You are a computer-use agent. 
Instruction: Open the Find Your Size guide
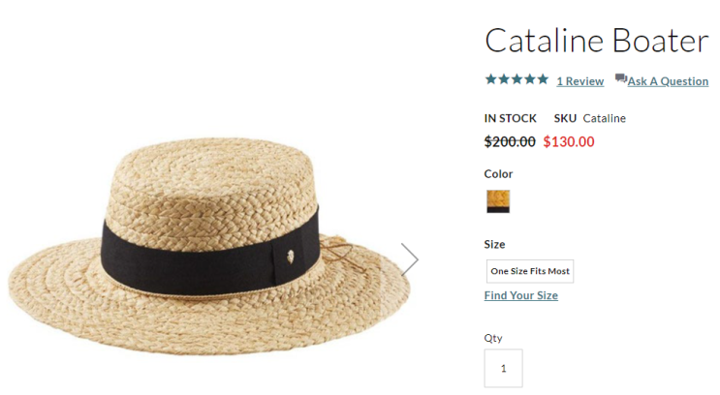tap(520, 295)
